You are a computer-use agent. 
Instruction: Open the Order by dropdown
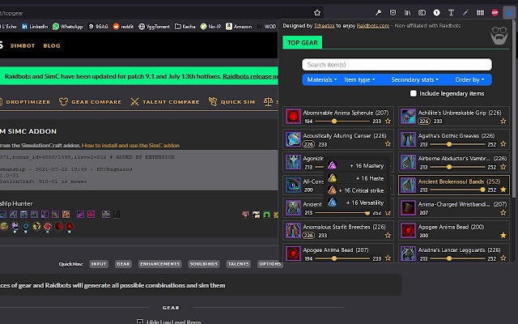click(x=469, y=79)
